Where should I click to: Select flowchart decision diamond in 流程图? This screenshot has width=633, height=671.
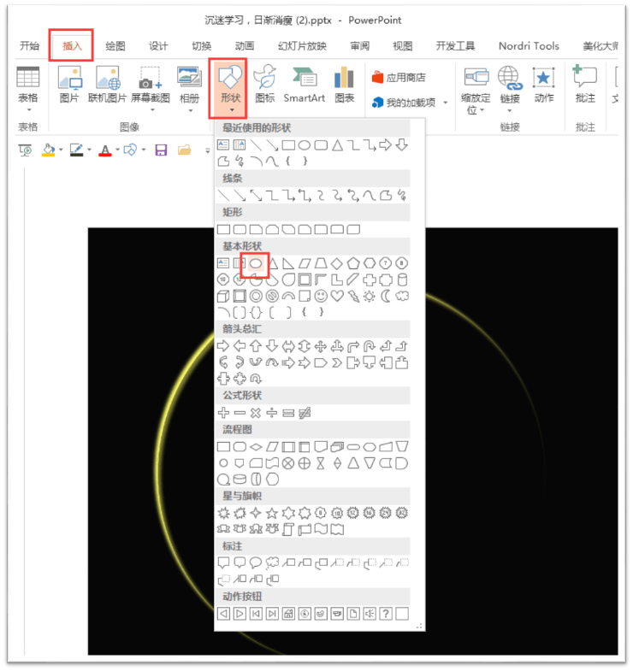256,447
